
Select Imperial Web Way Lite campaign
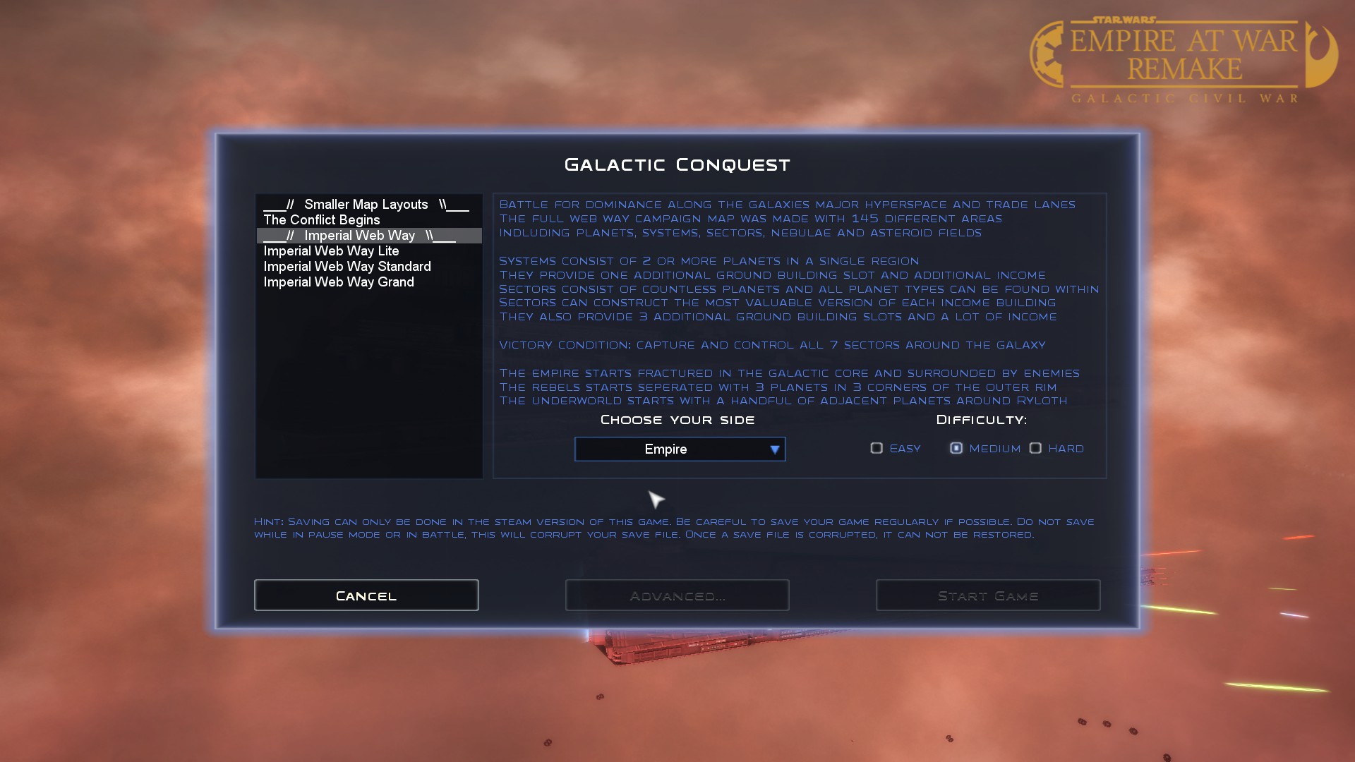331,250
